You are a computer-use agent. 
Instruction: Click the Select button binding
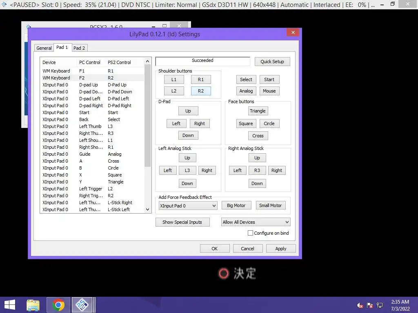pos(246,79)
